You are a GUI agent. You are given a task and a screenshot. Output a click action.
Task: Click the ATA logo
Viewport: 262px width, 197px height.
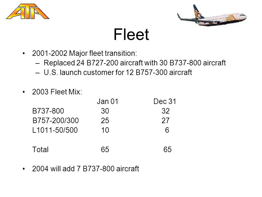click(x=28, y=11)
